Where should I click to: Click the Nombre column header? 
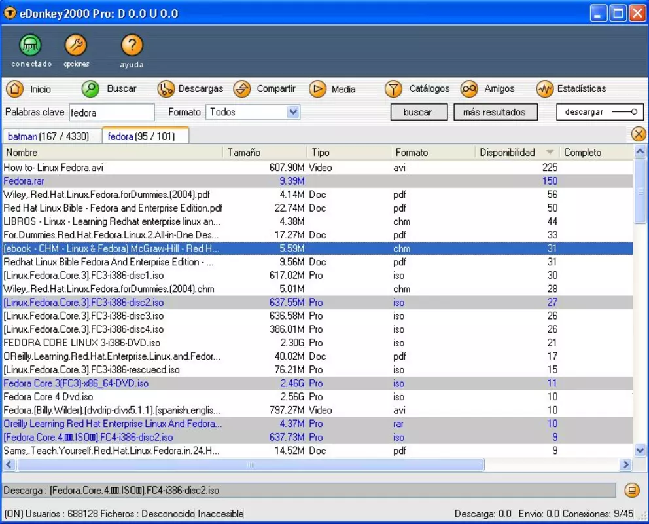pos(112,153)
